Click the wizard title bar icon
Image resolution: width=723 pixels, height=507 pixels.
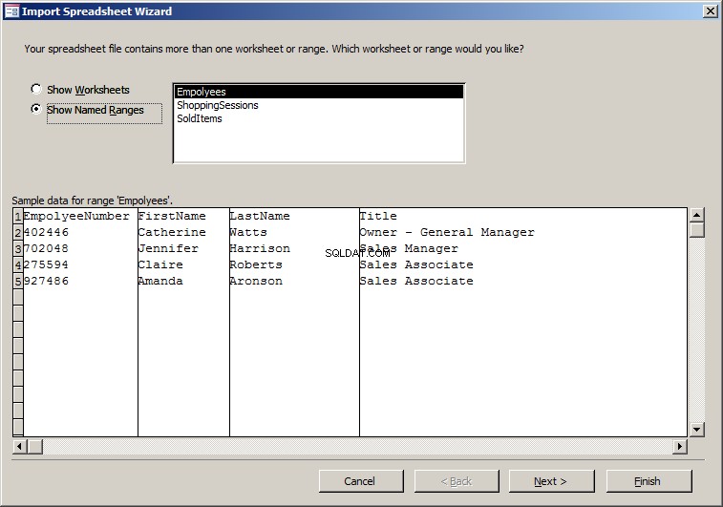click(x=11, y=11)
